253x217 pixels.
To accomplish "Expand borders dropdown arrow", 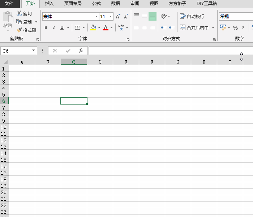I will (x=83, y=27).
